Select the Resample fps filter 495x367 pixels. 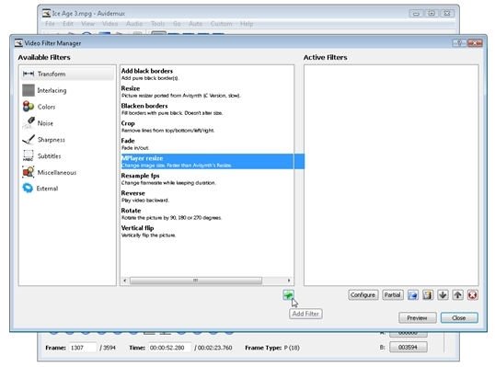tap(207, 179)
